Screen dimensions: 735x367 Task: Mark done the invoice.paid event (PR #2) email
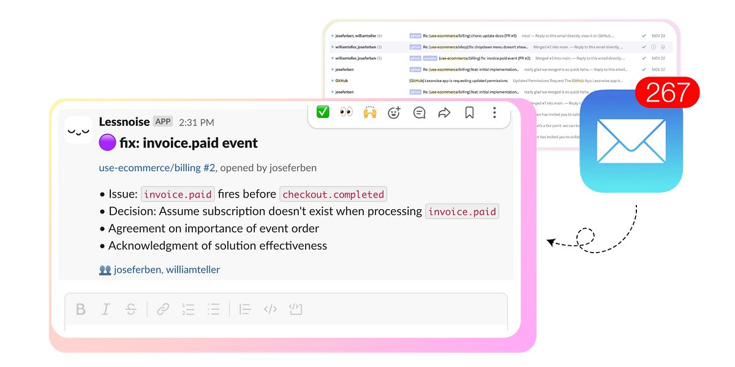(644, 58)
